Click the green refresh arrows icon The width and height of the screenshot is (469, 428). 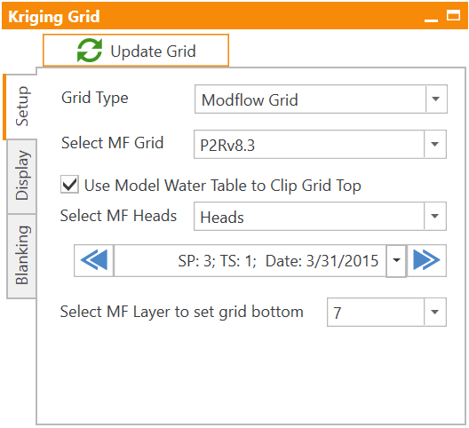[90, 51]
